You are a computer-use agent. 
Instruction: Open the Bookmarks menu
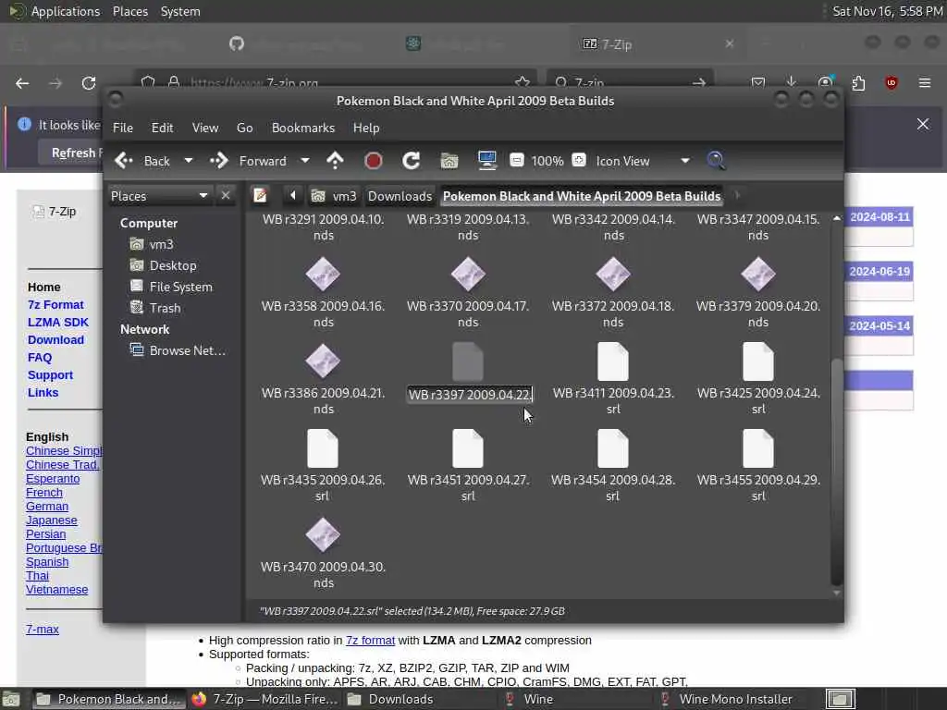click(x=303, y=128)
